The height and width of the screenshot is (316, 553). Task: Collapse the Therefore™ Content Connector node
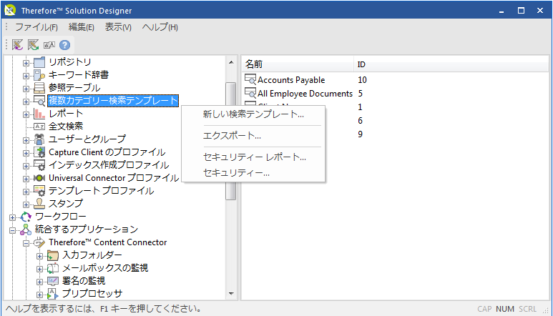click(26, 242)
